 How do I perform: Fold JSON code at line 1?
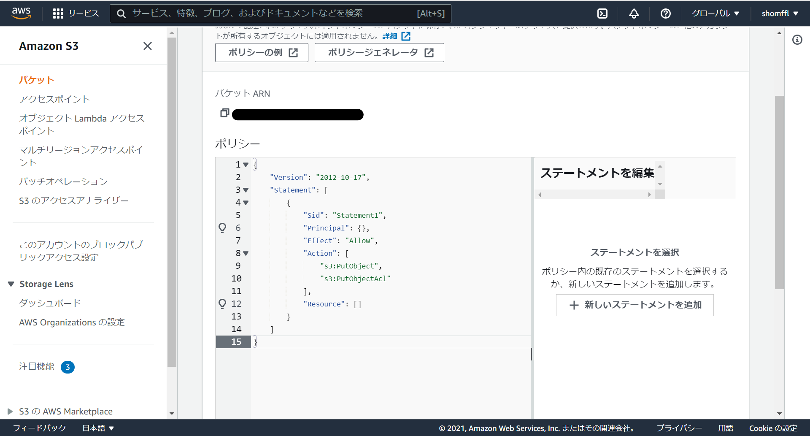click(246, 165)
